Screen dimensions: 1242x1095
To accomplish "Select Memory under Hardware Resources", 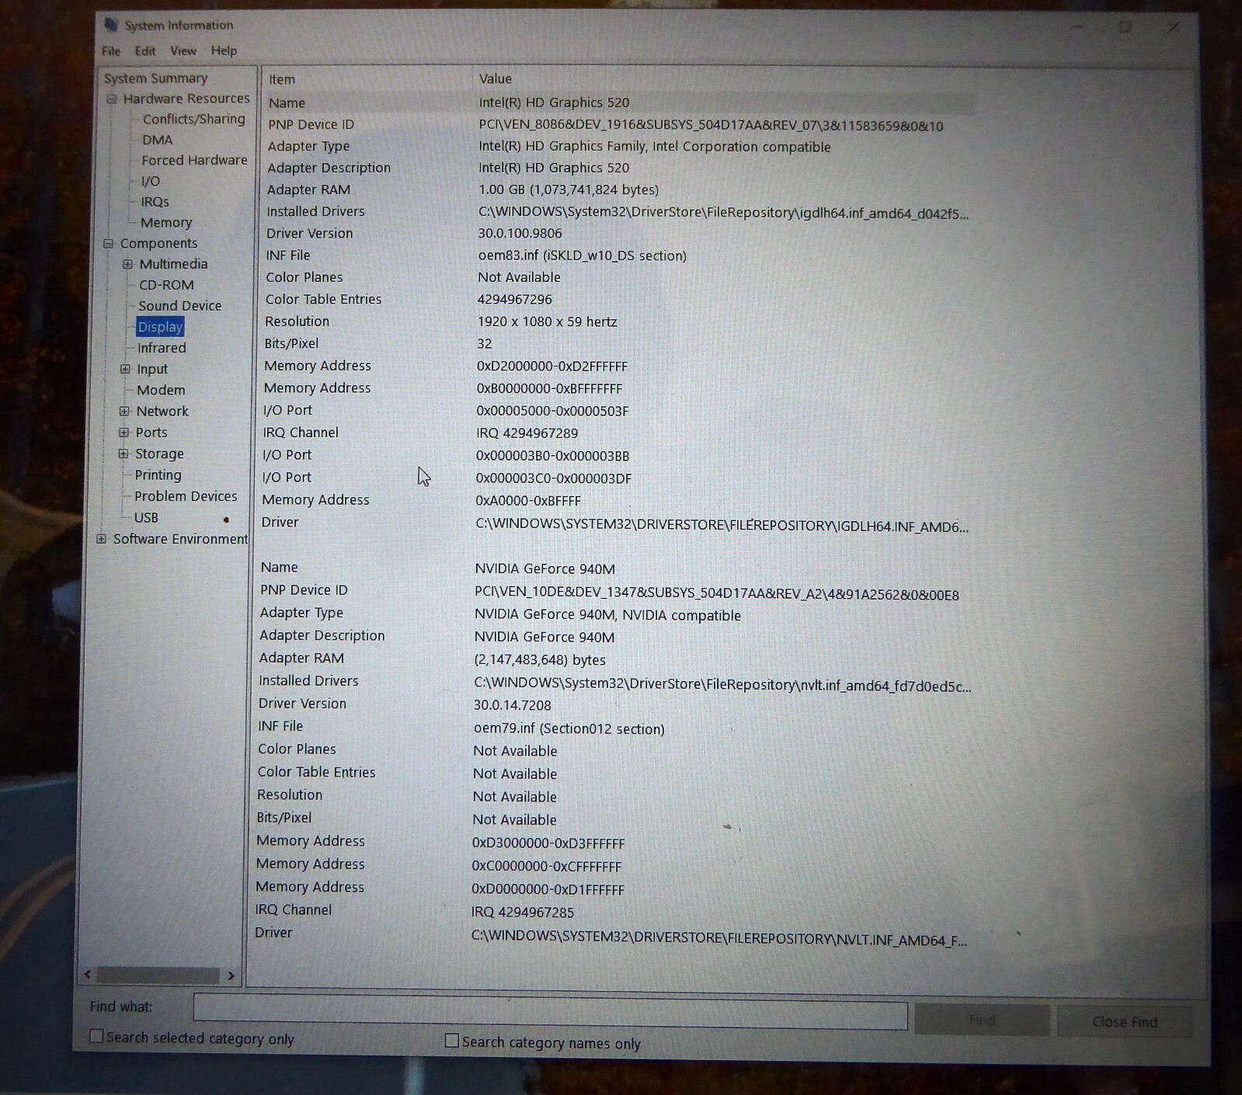I will 166,223.
